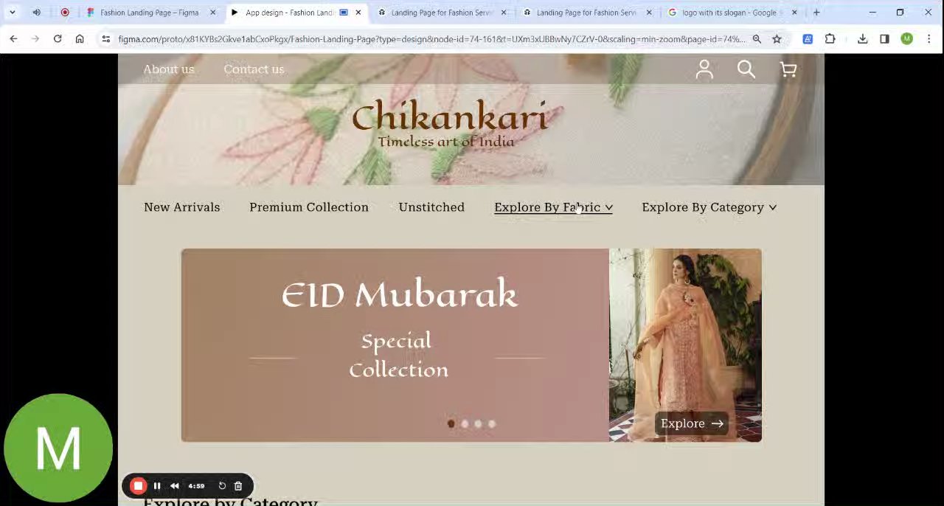Select the second carousel dot
Image resolution: width=944 pixels, height=506 pixels.
tap(465, 423)
